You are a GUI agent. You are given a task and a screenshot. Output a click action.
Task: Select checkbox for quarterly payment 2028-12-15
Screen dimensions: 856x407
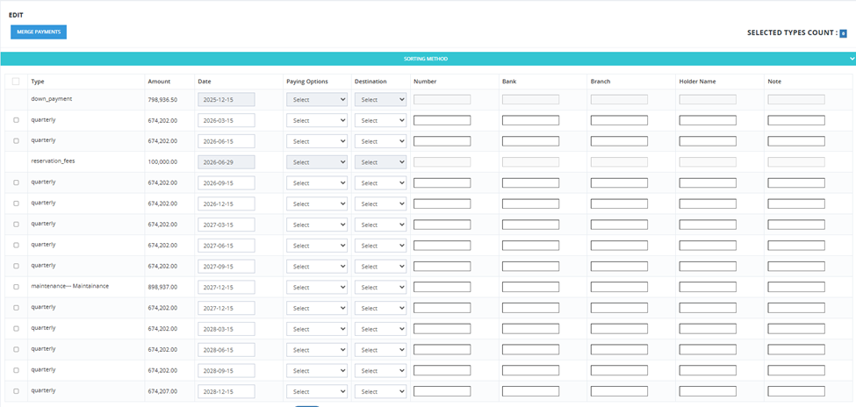16,391
